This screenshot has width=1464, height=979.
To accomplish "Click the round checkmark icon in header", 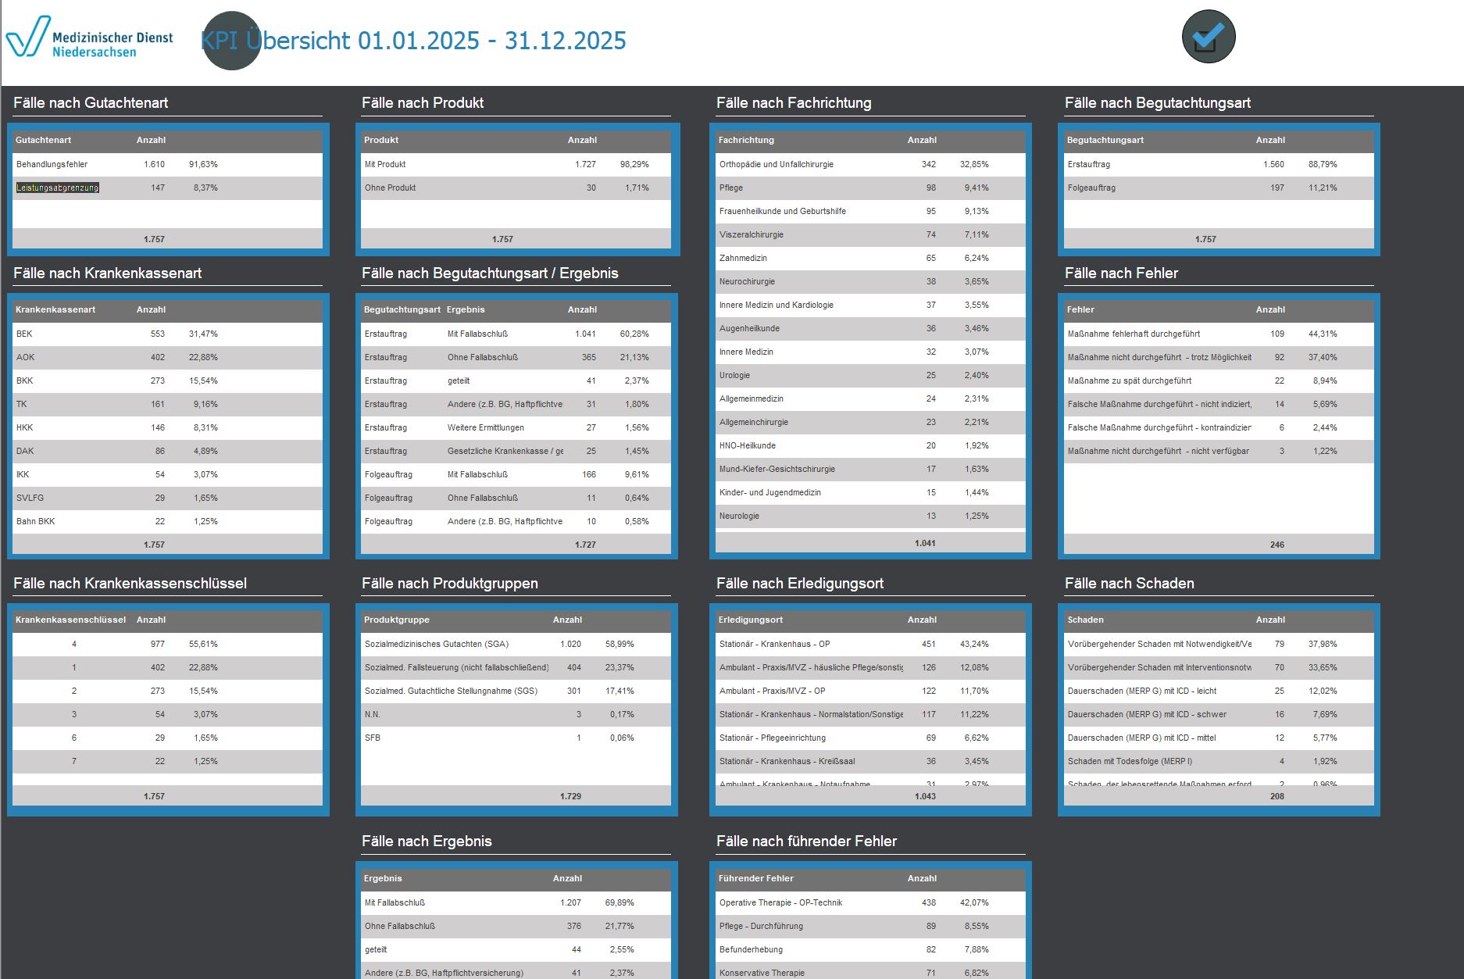I will [x=1208, y=37].
